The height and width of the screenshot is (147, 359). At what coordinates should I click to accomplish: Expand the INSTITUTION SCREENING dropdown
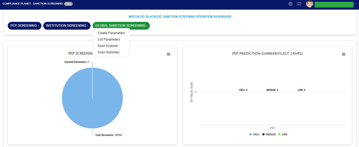tap(67, 26)
